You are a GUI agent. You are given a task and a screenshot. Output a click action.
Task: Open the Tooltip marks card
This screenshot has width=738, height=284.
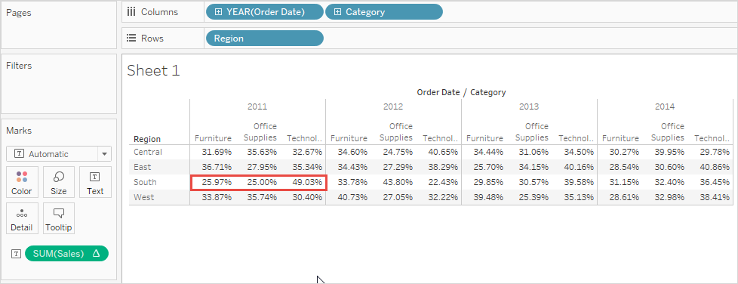pyautogui.click(x=58, y=218)
